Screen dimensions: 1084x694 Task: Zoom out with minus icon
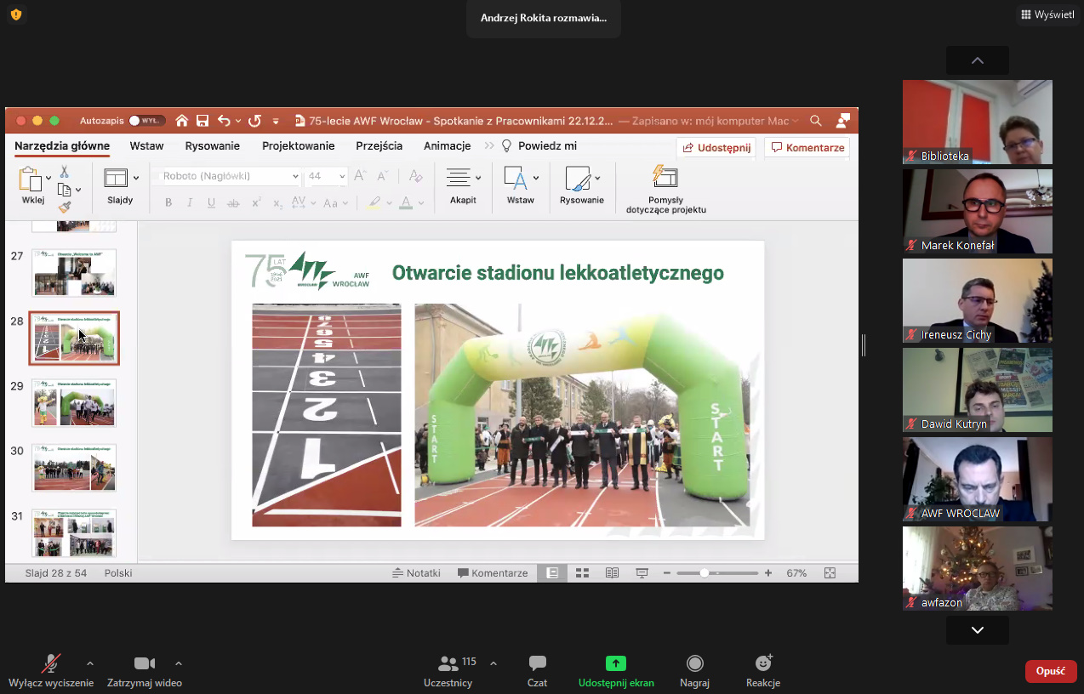click(667, 573)
